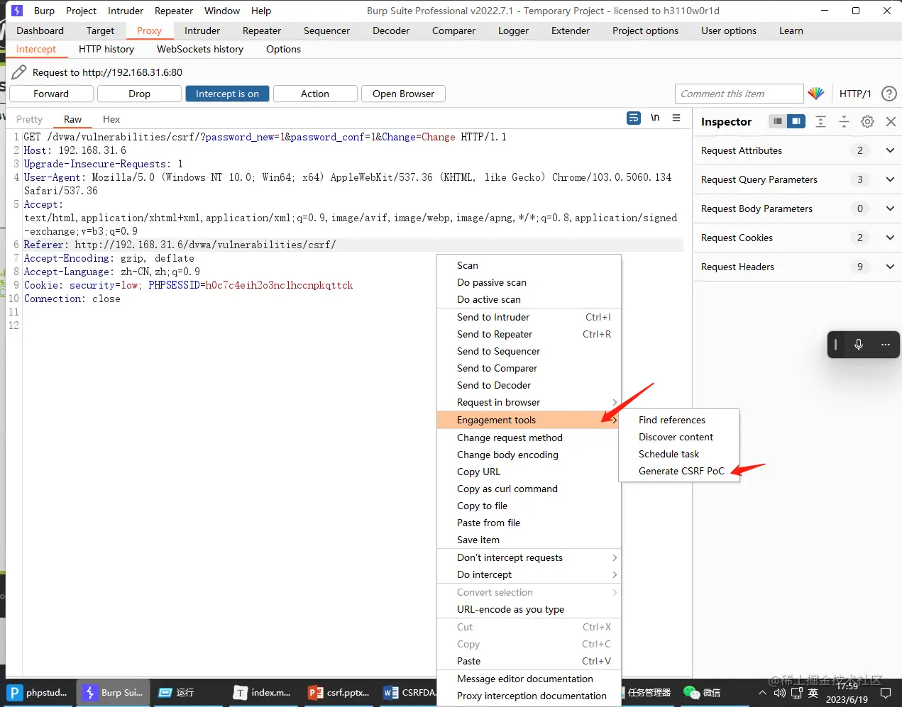
Task: Select URL-encode as you type option
Action: coord(529,609)
